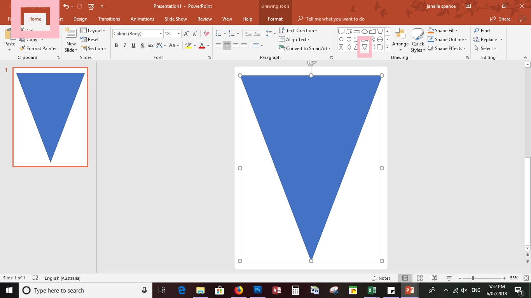Image resolution: width=531 pixels, height=298 pixels.
Task: Toggle bold formatting on
Action: 116,45
